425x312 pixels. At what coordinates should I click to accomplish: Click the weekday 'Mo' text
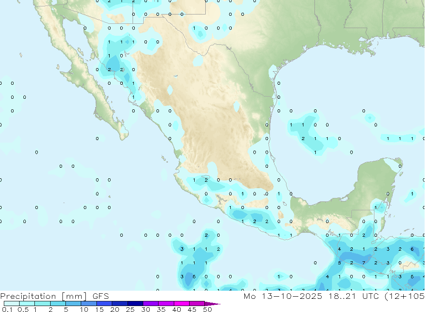249,296
